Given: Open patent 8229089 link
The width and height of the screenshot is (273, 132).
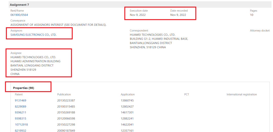Looking at the screenshot, I should pyautogui.click(x=20, y=107).
